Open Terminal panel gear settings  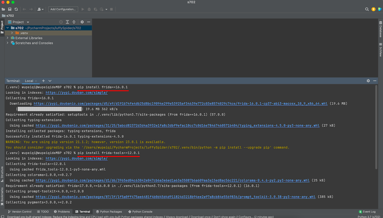click(368, 81)
